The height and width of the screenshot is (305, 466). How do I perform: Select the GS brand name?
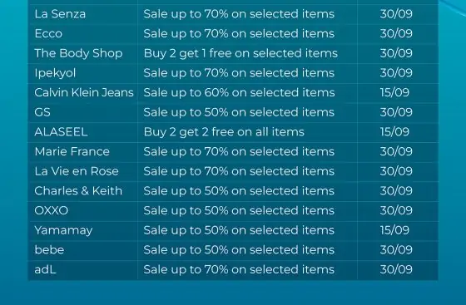coord(42,112)
